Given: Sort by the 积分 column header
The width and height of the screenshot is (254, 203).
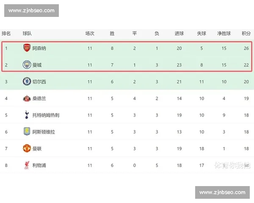Looking at the screenshot, I should pyautogui.click(x=246, y=33).
